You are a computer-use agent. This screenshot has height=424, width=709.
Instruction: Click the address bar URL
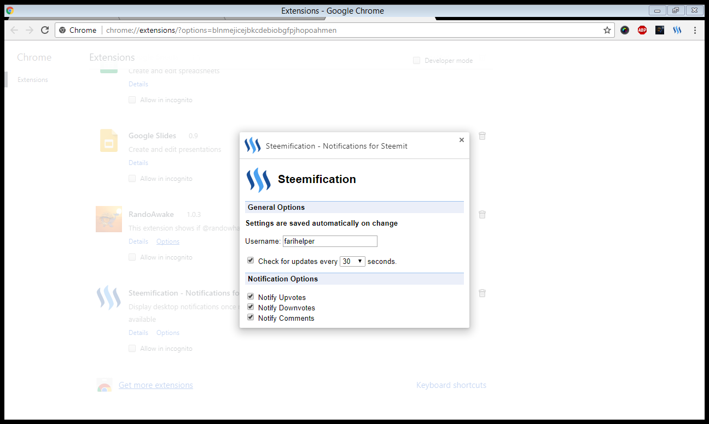222,30
